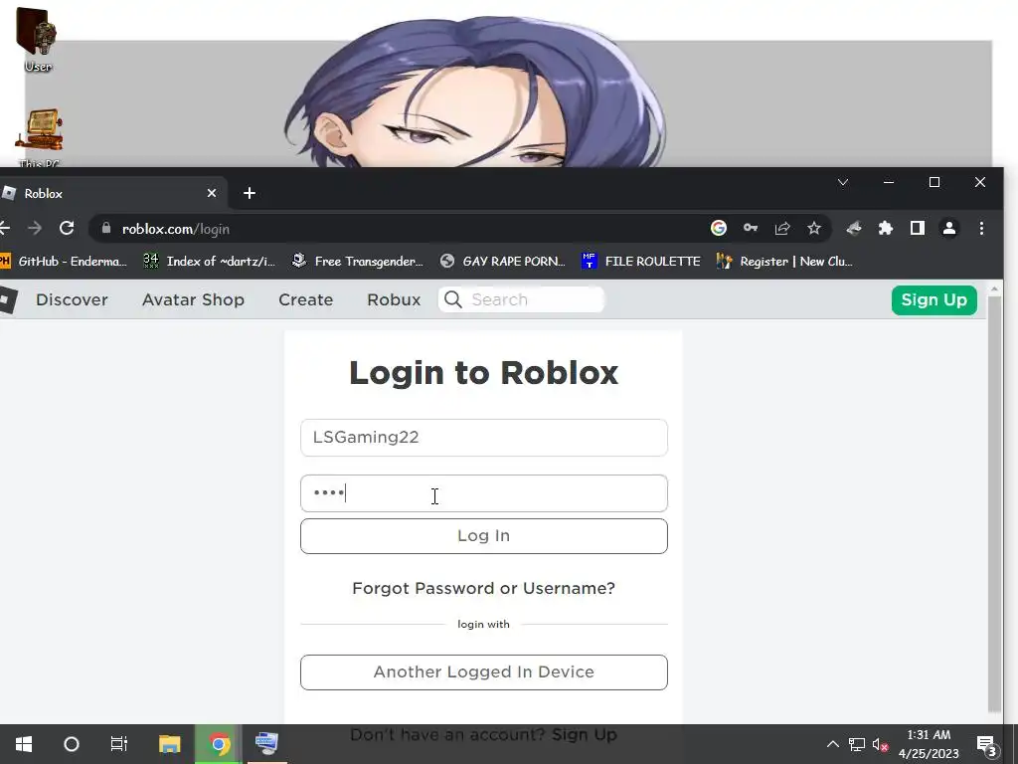The height and width of the screenshot is (764, 1018).
Task: Bookmark this page with the star
Action: [814, 228]
